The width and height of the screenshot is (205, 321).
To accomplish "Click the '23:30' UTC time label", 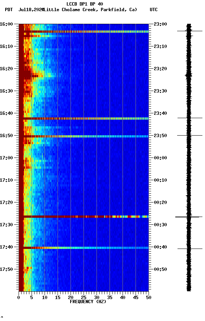I will pos(160,91).
